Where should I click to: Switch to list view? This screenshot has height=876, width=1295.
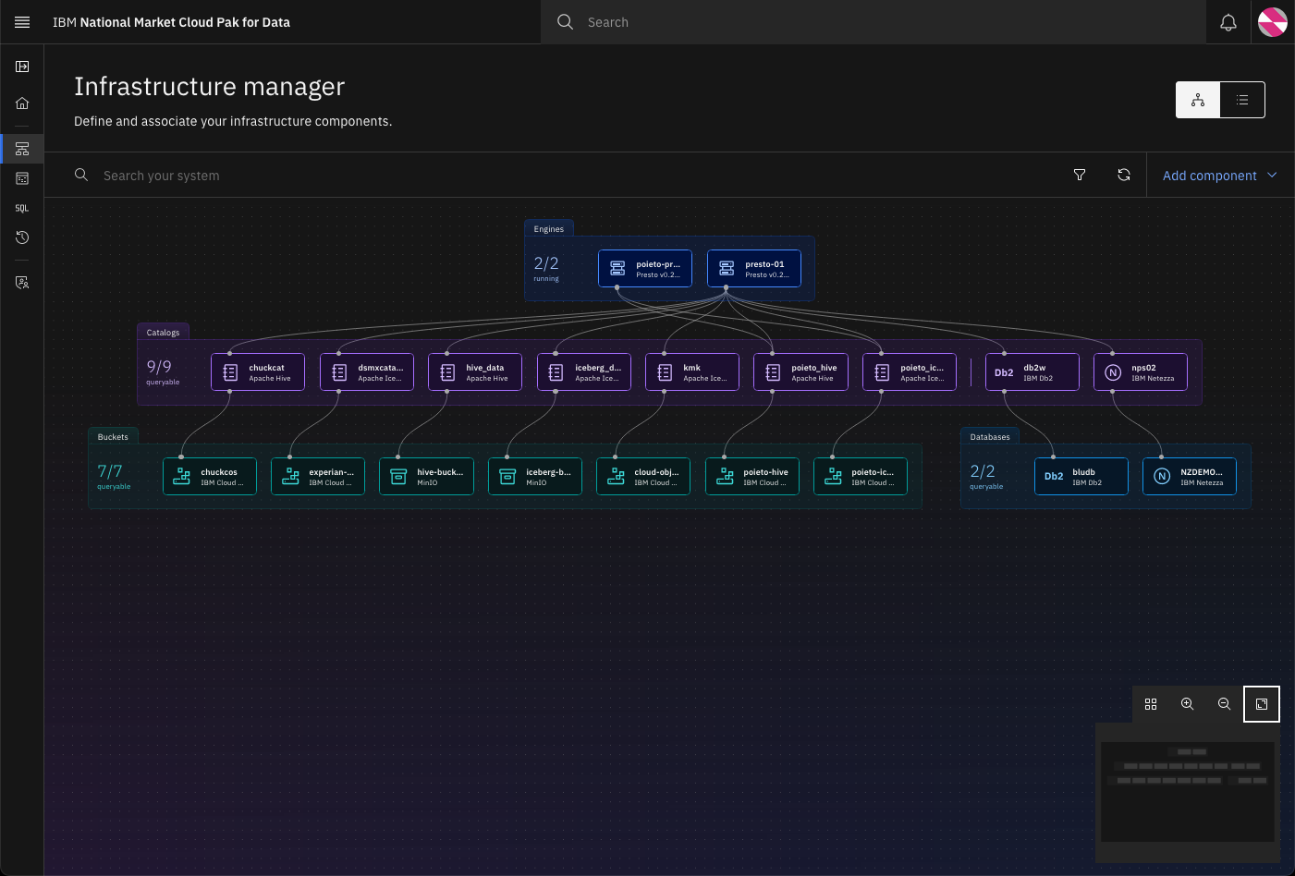click(1242, 100)
